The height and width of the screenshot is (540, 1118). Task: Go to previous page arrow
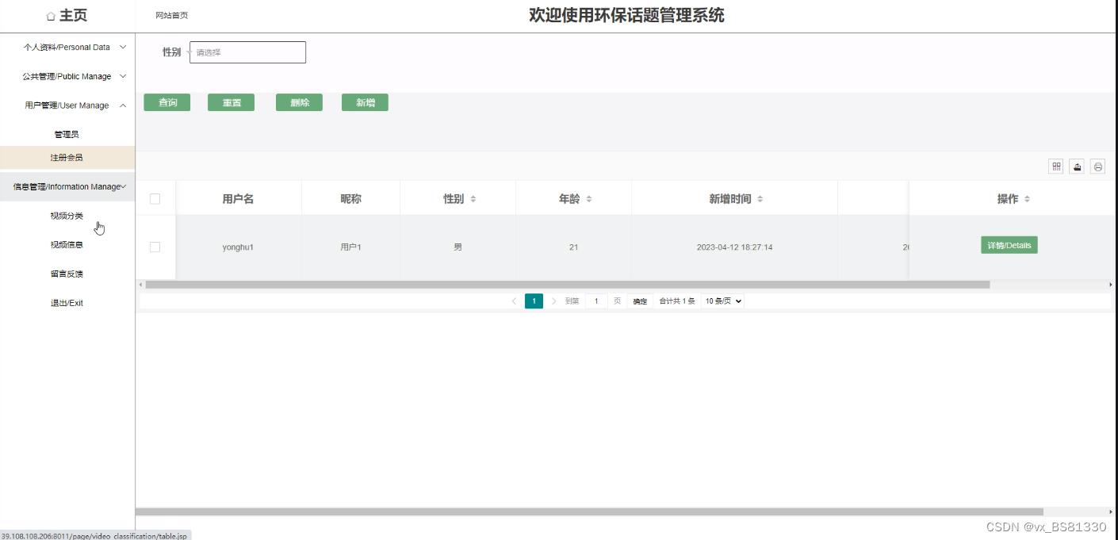click(514, 301)
